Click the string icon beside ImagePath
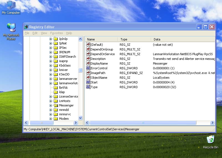Viewport: 222px width, 158px height. 88,73
